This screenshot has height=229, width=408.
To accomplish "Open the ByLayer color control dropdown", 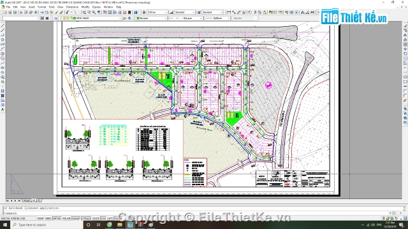I will (x=152, y=18).
